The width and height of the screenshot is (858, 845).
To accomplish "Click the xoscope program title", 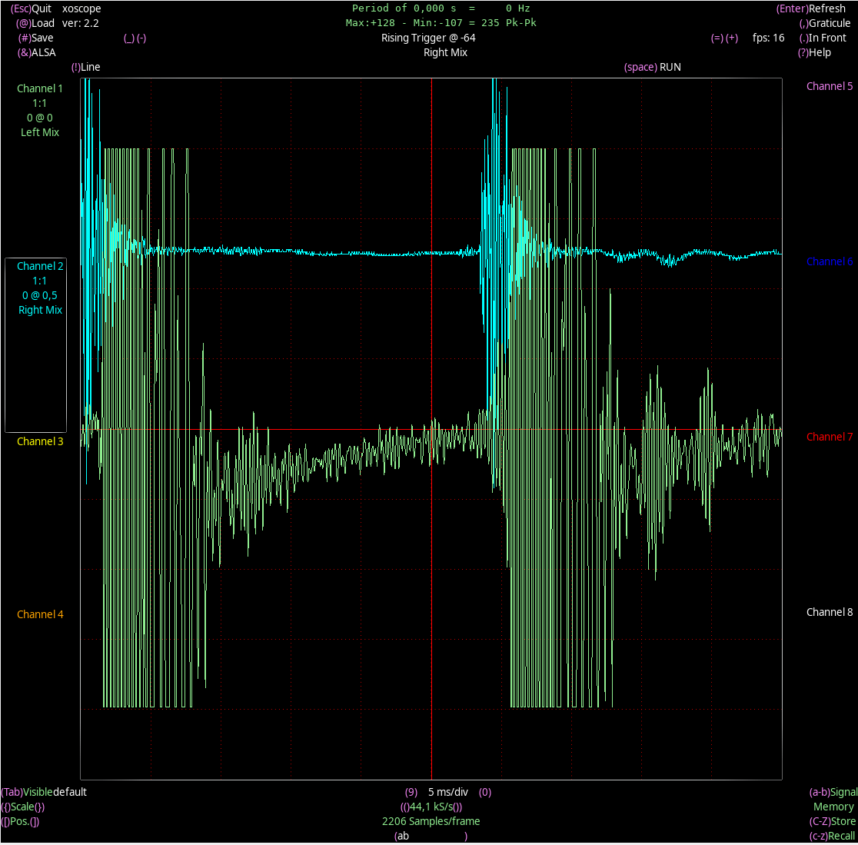I will (x=81, y=8).
